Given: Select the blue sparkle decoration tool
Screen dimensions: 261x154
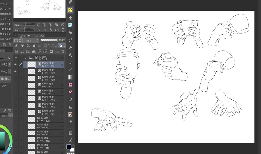Looking at the screenshot, I should 70,25.
